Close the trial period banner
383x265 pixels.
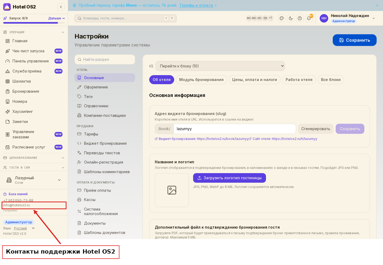pyautogui.click(x=377, y=5)
